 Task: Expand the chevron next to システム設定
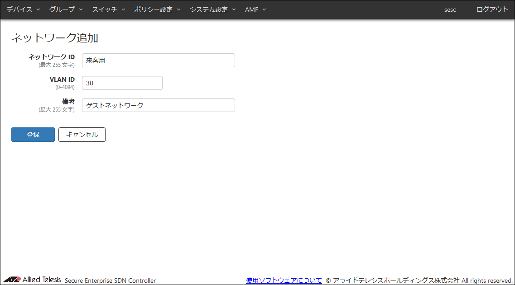pos(234,9)
